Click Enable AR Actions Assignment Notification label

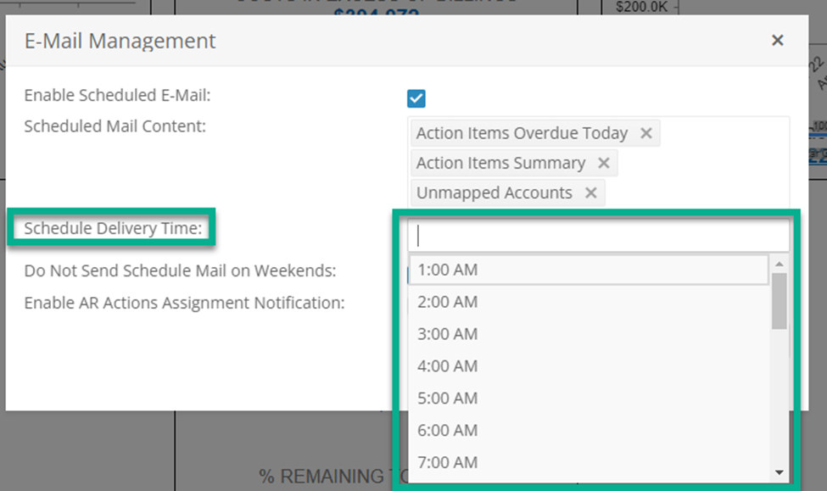(x=184, y=303)
